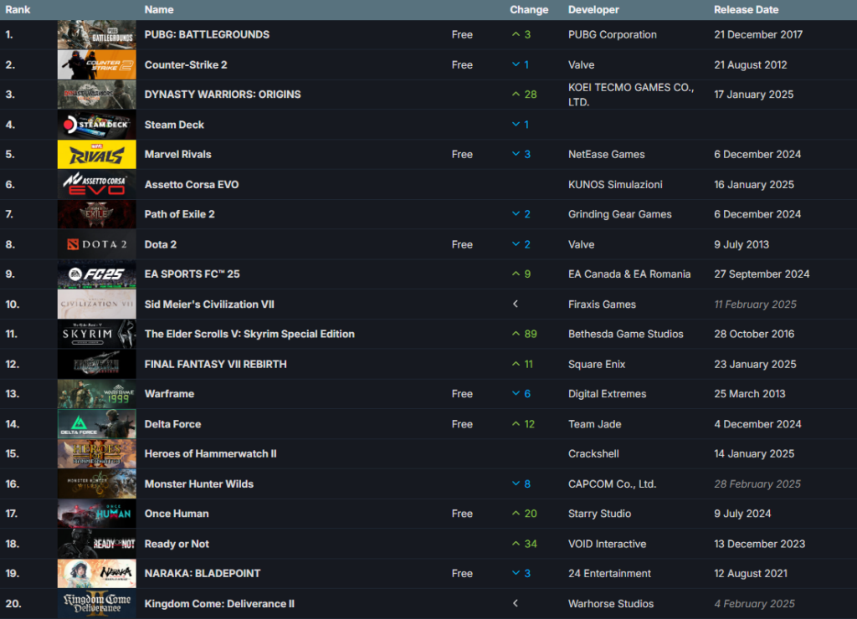This screenshot has width=857, height=619.
Task: Select the Skyrim Special Edition thumbnail
Action: [95, 334]
